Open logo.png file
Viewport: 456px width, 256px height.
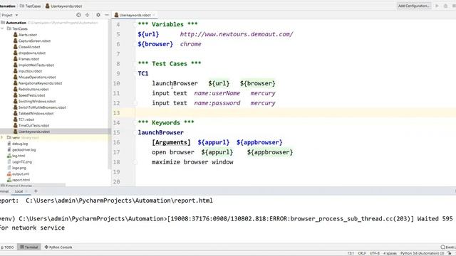tap(19, 168)
